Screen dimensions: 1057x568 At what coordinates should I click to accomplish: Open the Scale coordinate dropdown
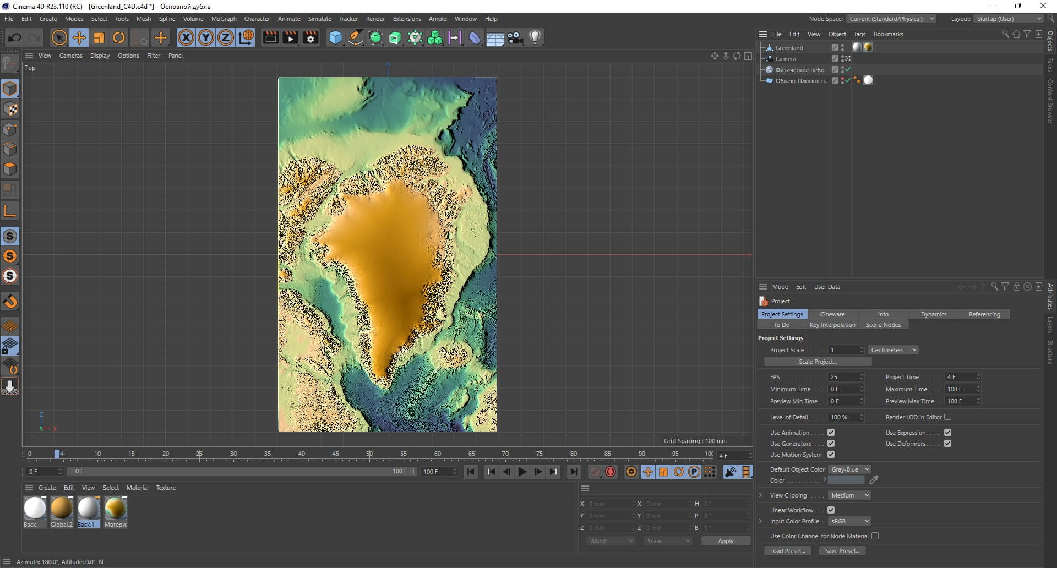pyautogui.click(x=668, y=541)
